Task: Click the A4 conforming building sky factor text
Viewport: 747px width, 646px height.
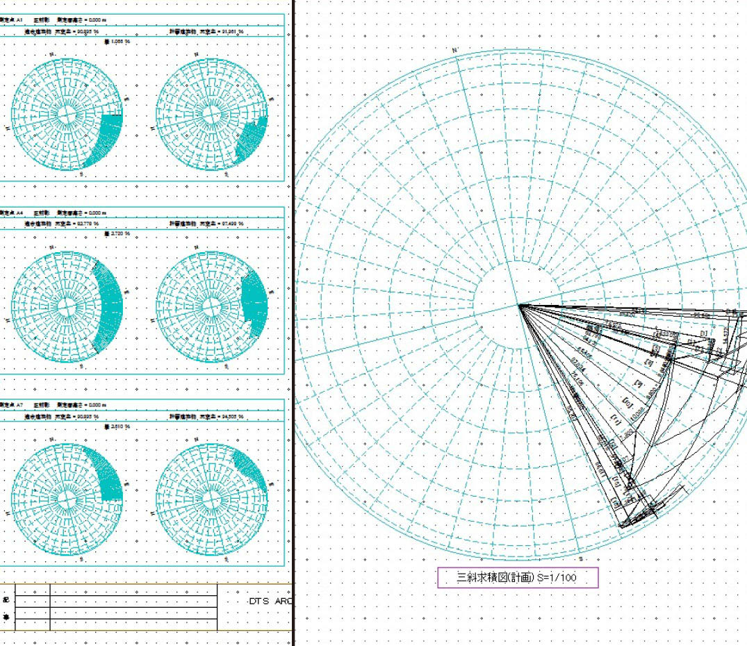Action: [x=61, y=224]
